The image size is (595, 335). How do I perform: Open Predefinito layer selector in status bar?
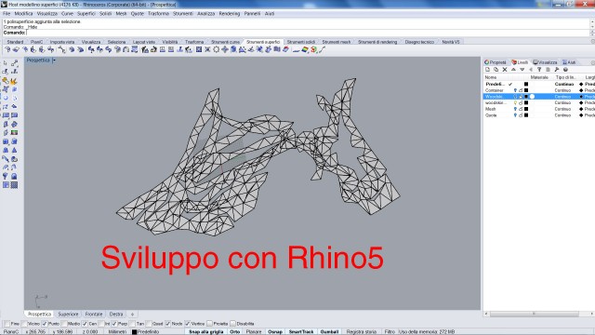click(145, 331)
